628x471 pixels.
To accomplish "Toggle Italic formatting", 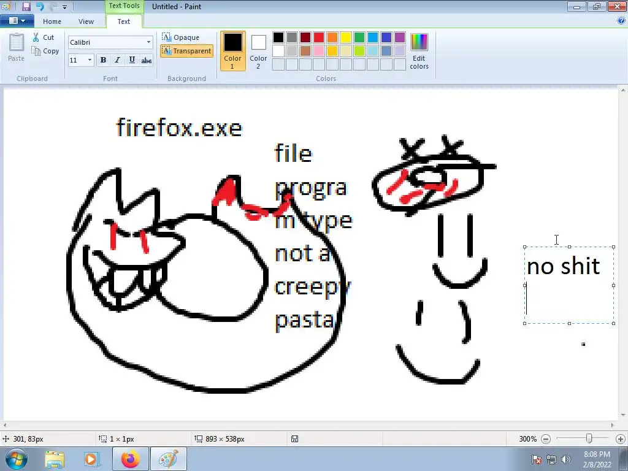I will 117,60.
